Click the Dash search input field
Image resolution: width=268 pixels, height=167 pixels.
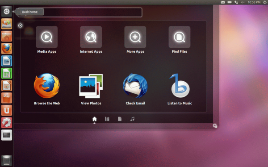tap(80, 13)
